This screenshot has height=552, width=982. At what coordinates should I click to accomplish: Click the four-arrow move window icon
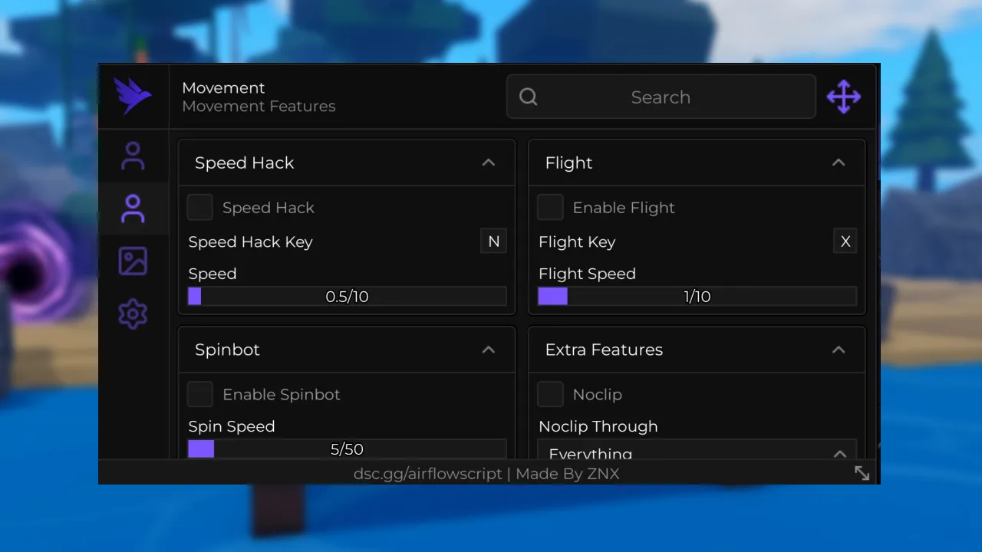[x=843, y=97]
